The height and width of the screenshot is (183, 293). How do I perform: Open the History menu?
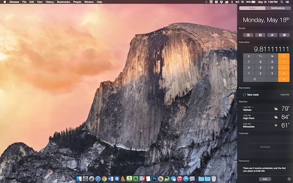[x=50, y=2]
